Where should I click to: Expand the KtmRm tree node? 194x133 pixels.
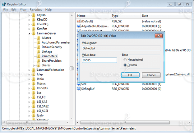(x=29, y=29)
